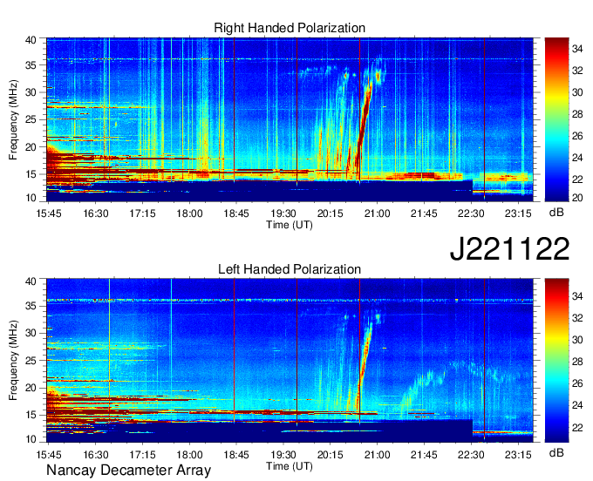Click the 20:15 time tick of the Left Handed plot
This screenshot has height=481, width=593.
tap(331, 454)
